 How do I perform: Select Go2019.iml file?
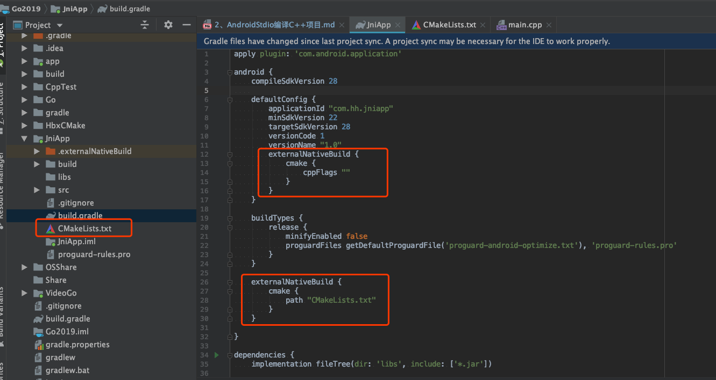[67, 332]
